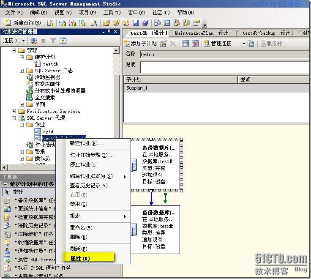The image size is (311, 279).
Task: Click the XMLA query icon in the toolbar
Action: pos(82,23)
